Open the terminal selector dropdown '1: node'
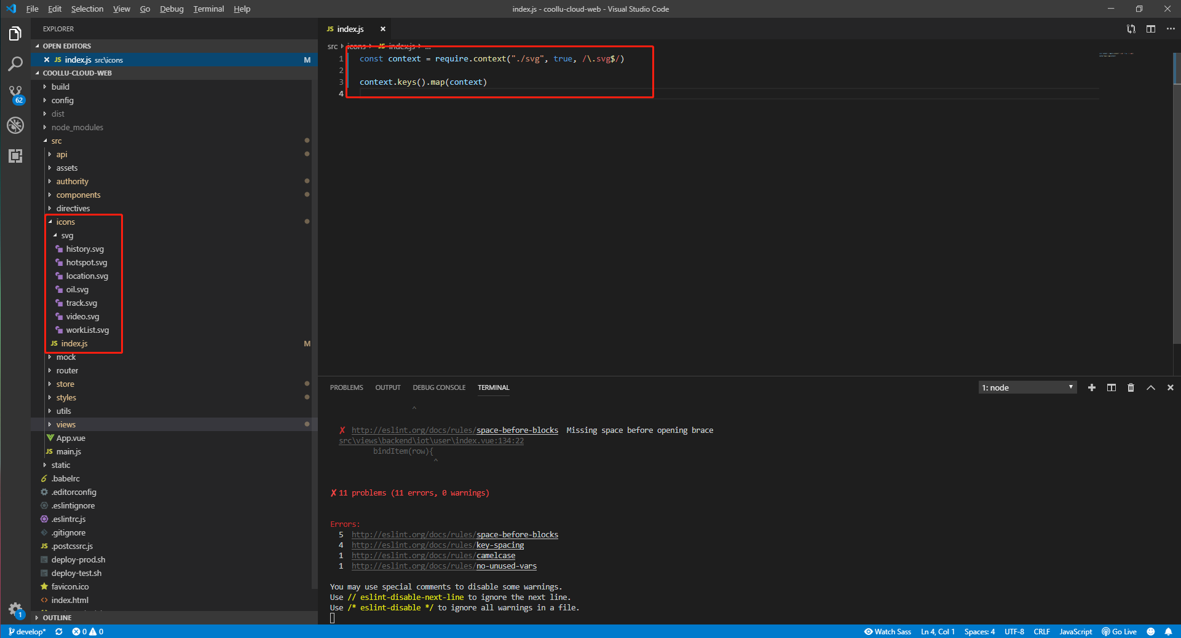This screenshot has height=638, width=1181. point(1027,387)
